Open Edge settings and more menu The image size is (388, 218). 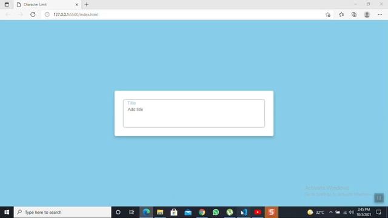380,15
